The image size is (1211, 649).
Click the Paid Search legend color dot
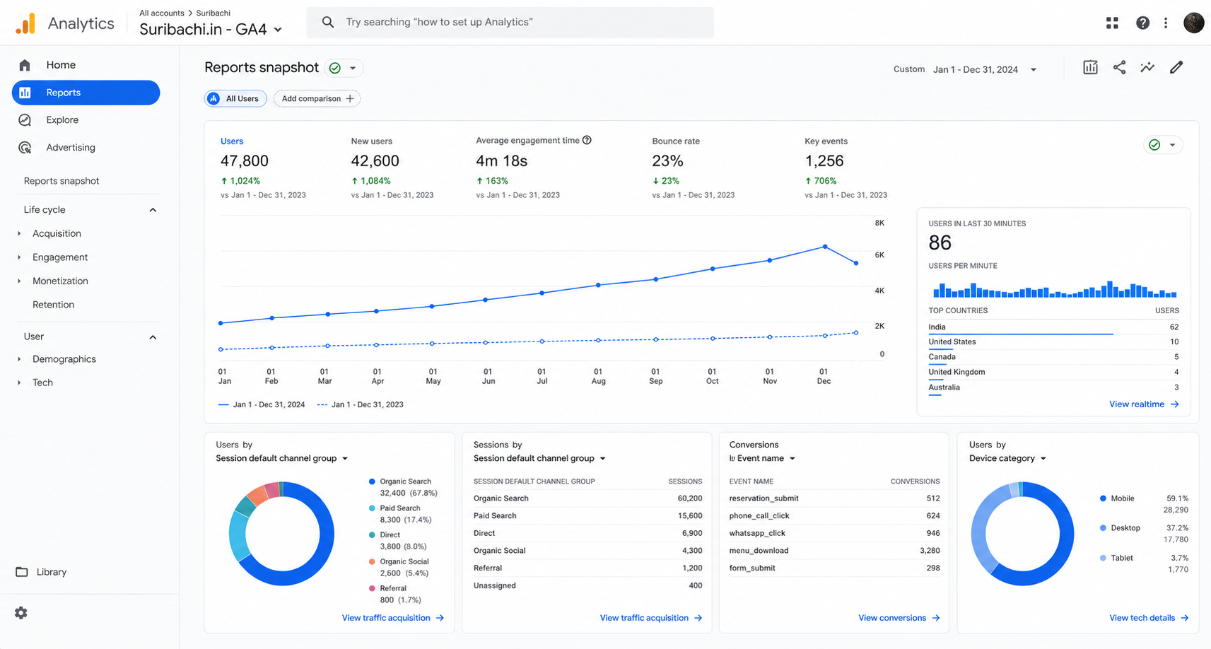[x=372, y=508]
